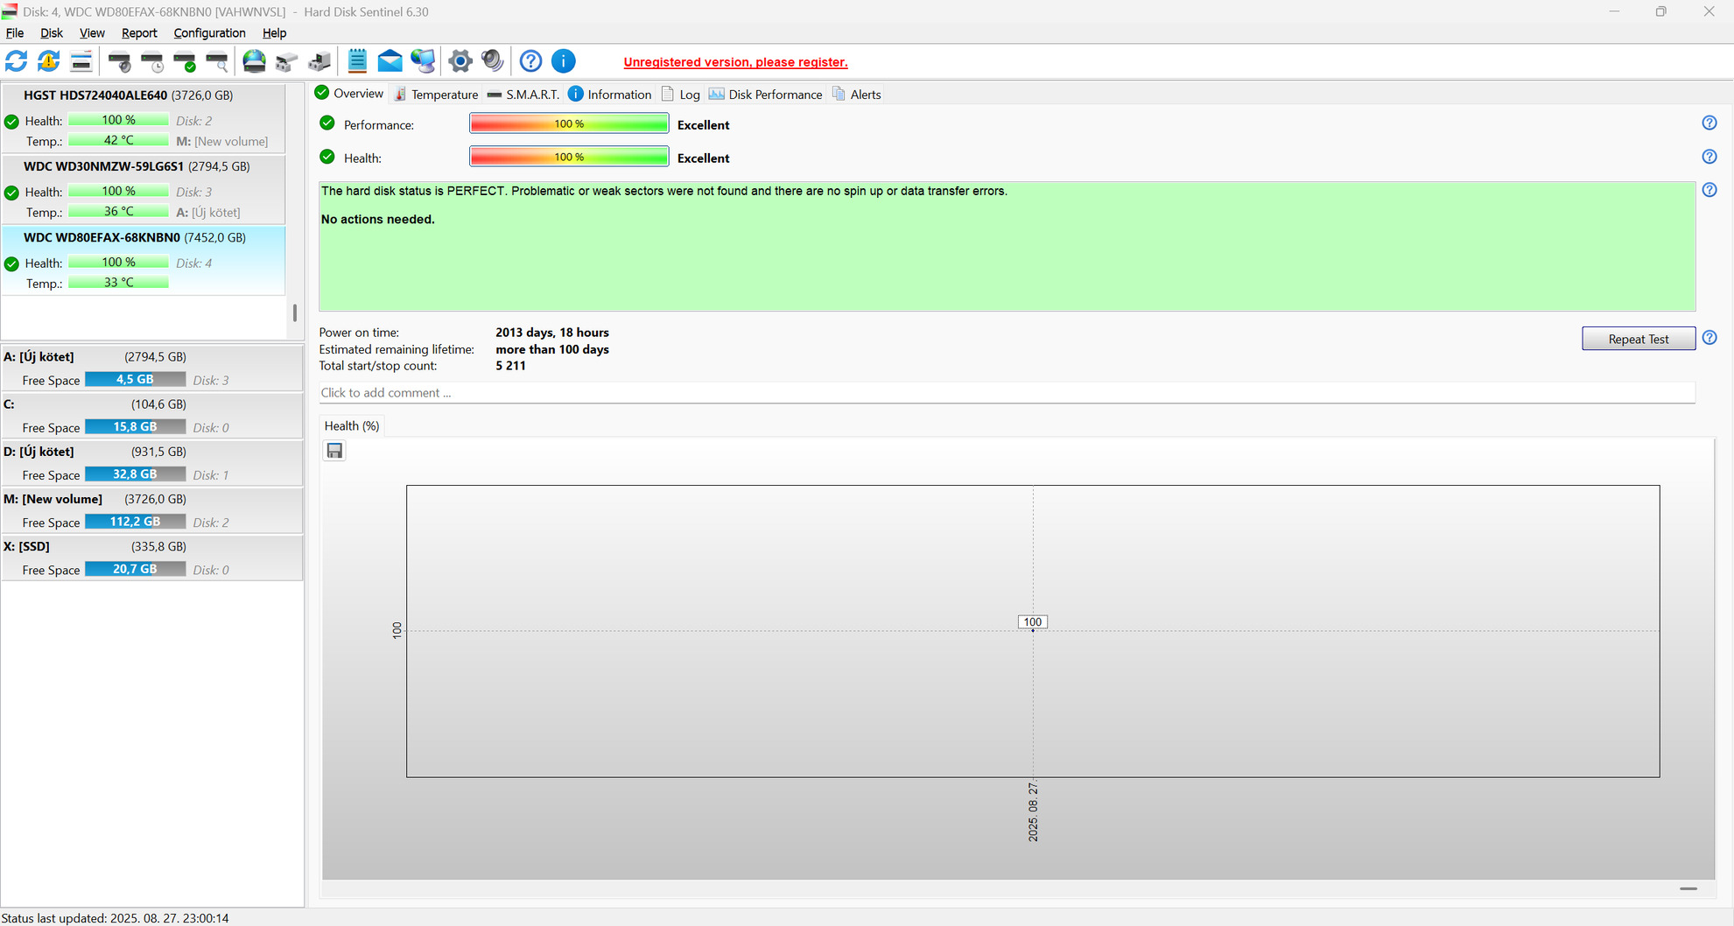Click the A: volume 4,5 GB free space bar
The height and width of the screenshot is (926, 1734).
[135, 380]
